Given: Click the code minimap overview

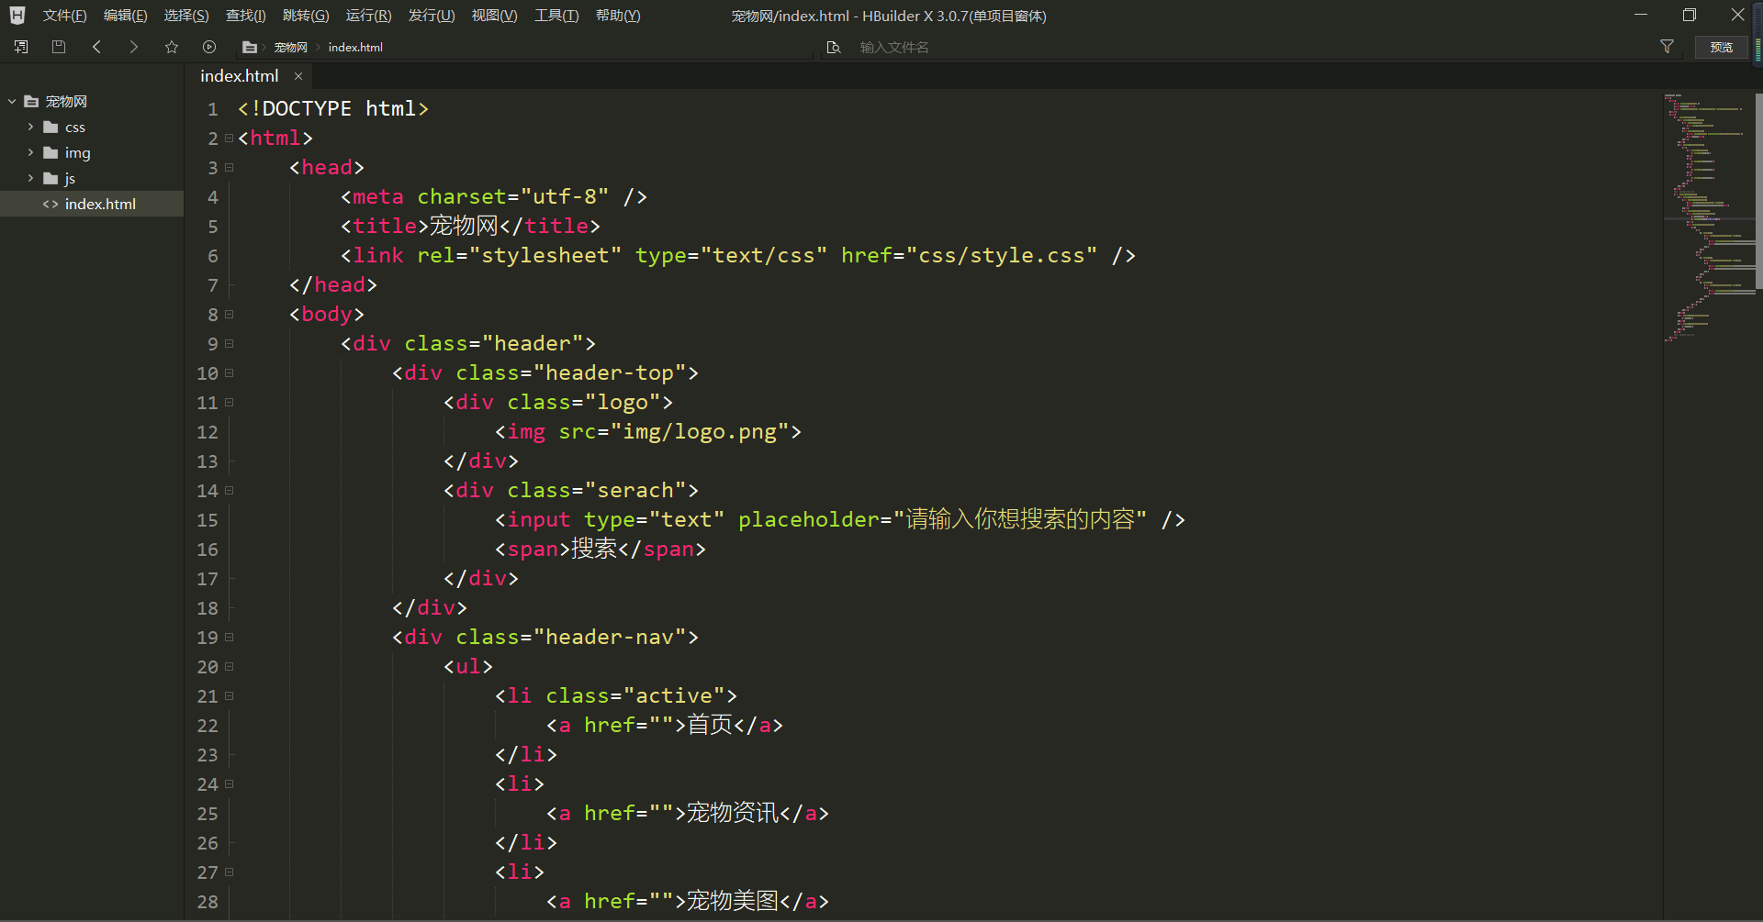Looking at the screenshot, I should tap(1708, 217).
